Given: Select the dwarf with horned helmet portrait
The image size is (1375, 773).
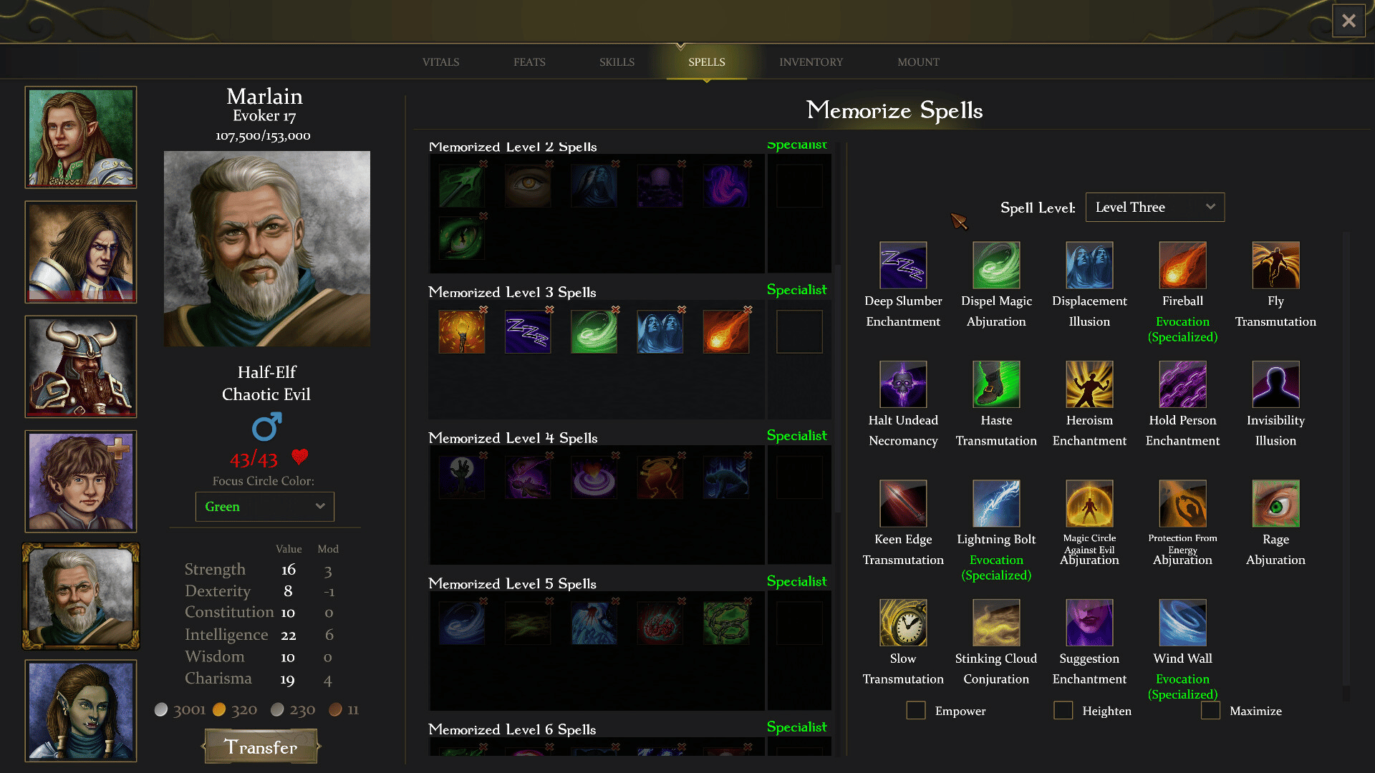Looking at the screenshot, I should coord(81,366).
